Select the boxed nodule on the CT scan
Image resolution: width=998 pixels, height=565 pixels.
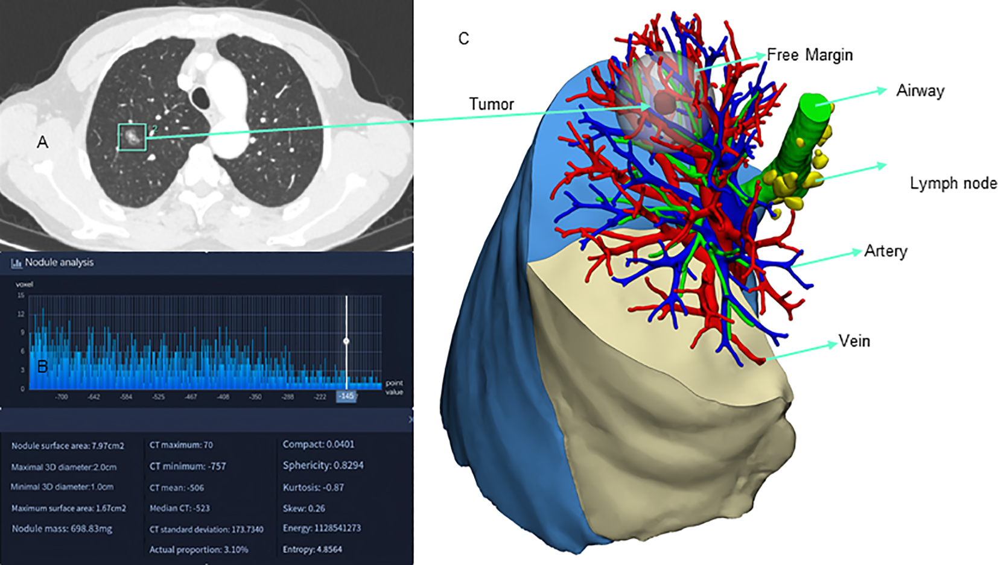(x=132, y=137)
